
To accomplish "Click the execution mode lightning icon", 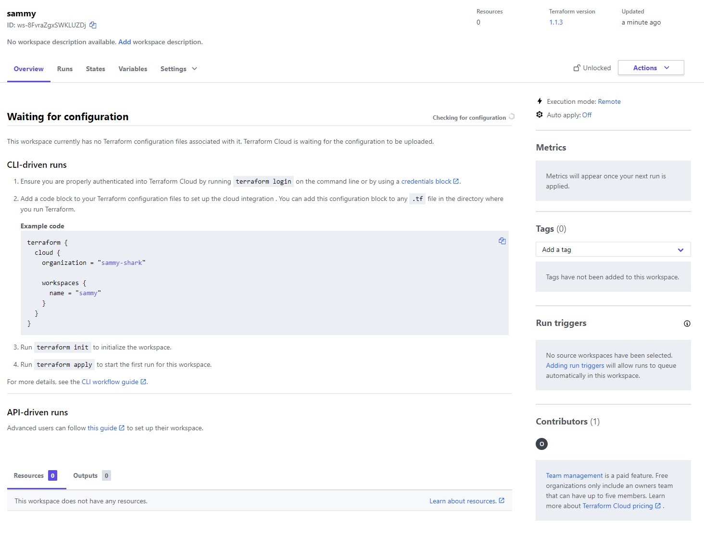I will tap(540, 101).
